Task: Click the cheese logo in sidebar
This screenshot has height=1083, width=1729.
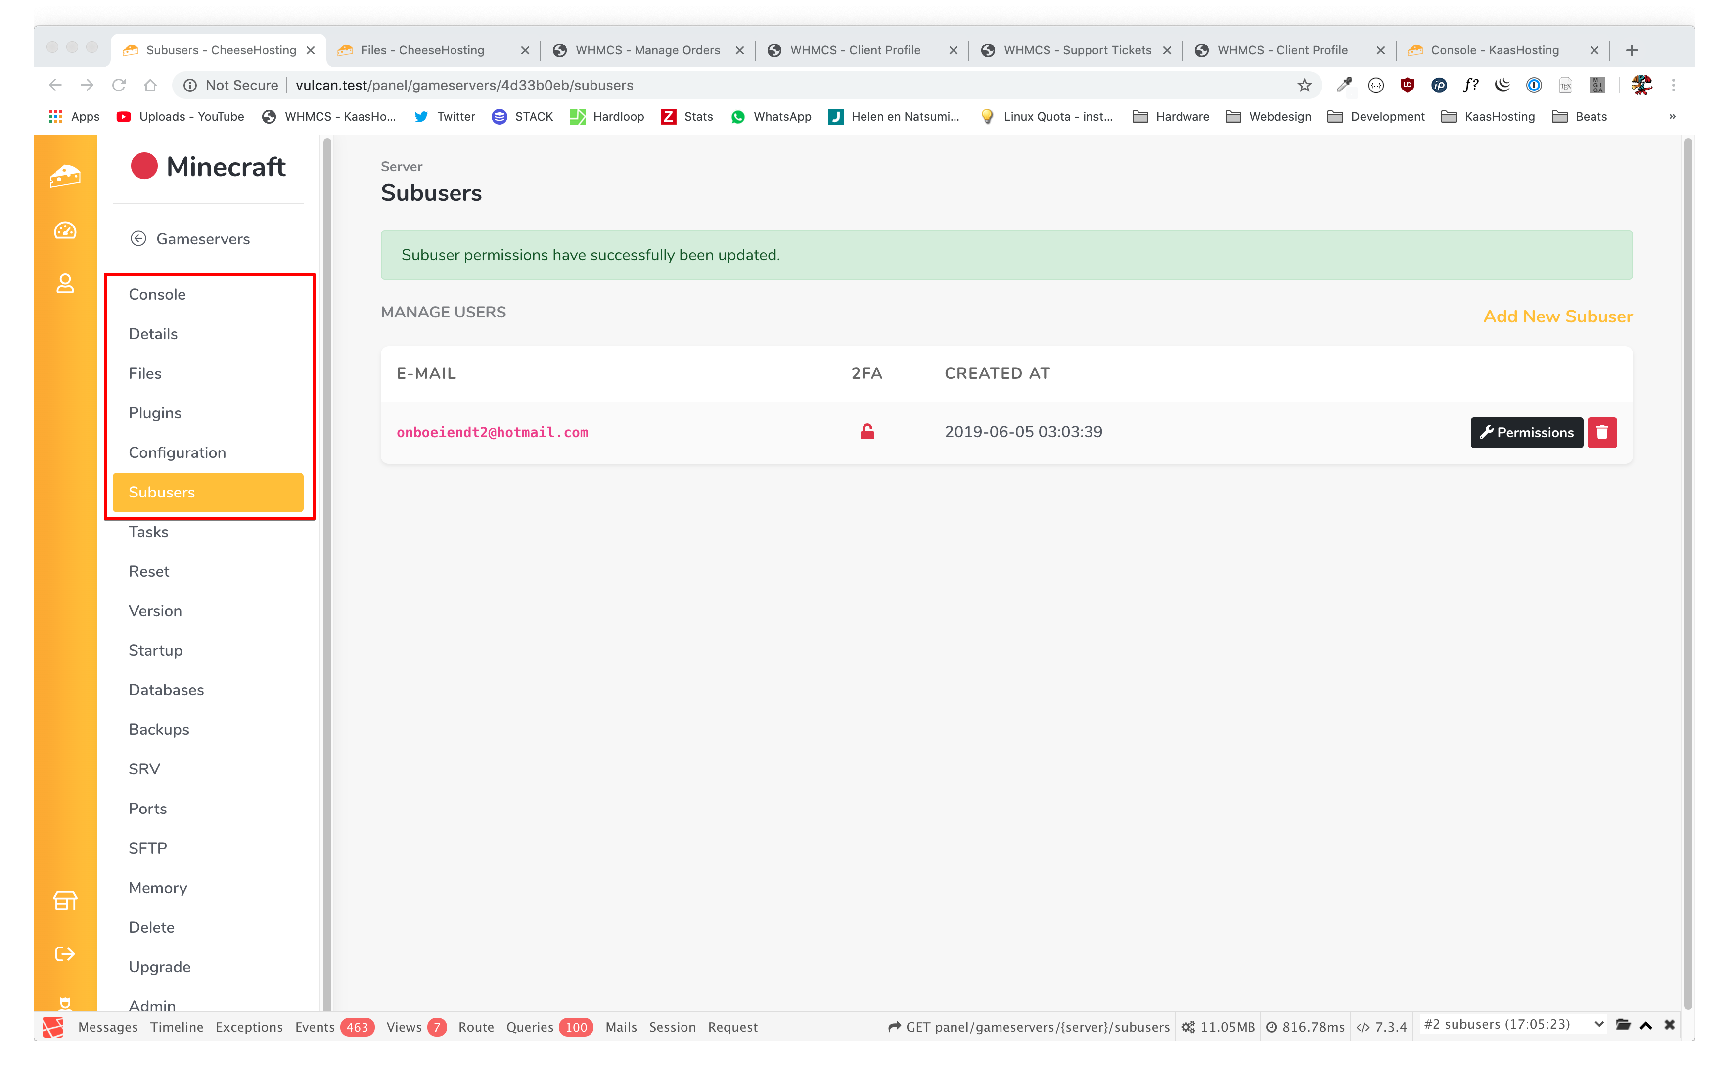Action: (65, 176)
